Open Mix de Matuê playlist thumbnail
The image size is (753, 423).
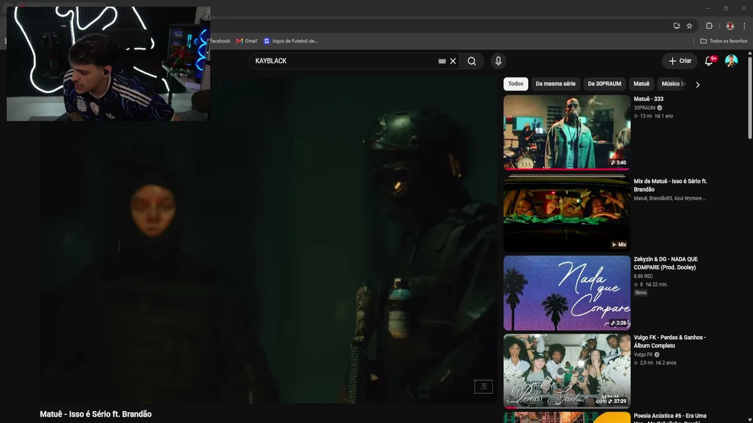[567, 213]
